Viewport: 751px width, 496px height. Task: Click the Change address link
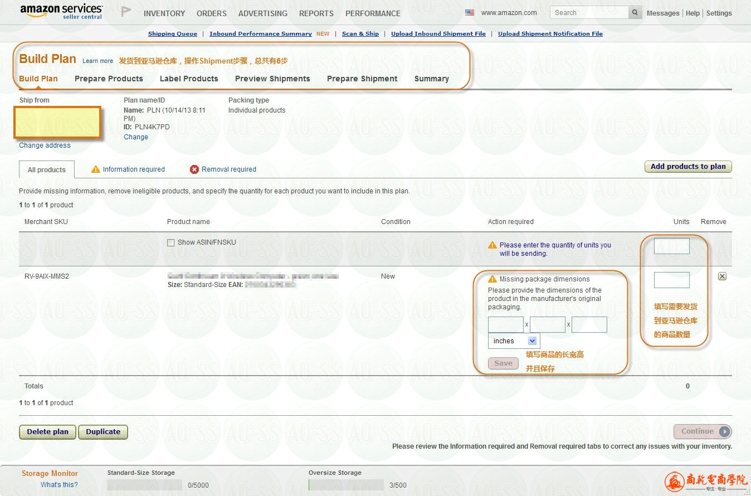point(45,145)
